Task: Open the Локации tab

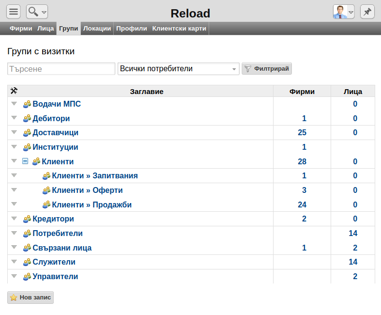Action: 97,29
